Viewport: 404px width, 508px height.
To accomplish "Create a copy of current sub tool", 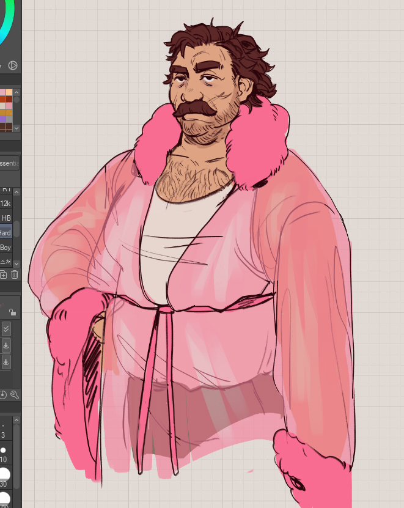I will coord(4,275).
